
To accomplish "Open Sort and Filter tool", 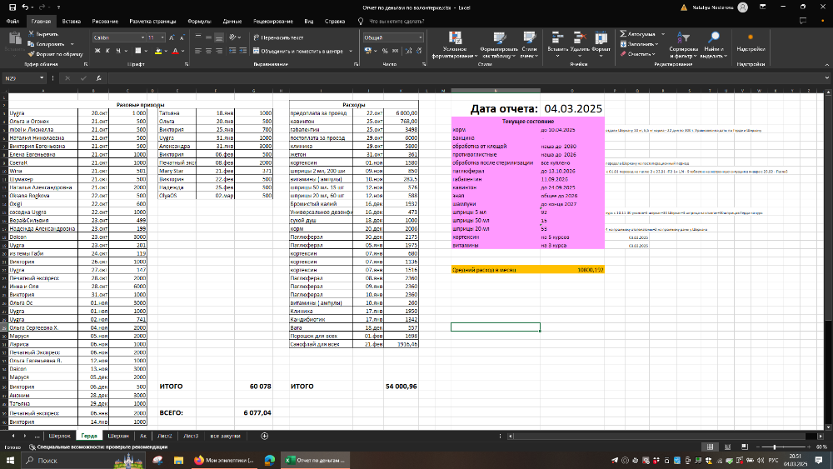I will (682, 40).
